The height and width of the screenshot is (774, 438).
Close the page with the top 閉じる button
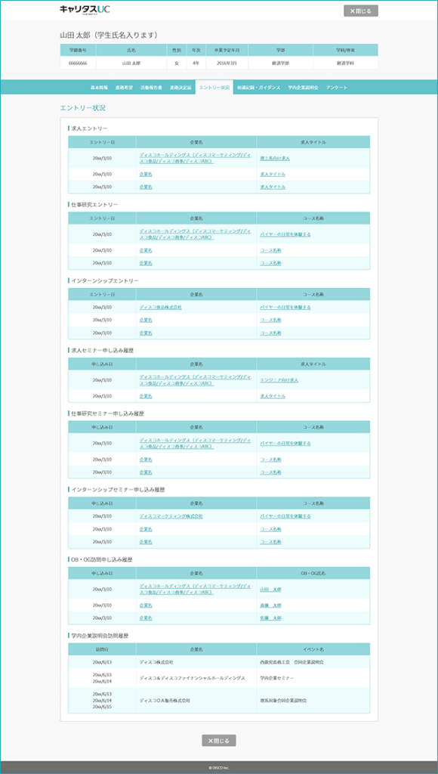(360, 11)
